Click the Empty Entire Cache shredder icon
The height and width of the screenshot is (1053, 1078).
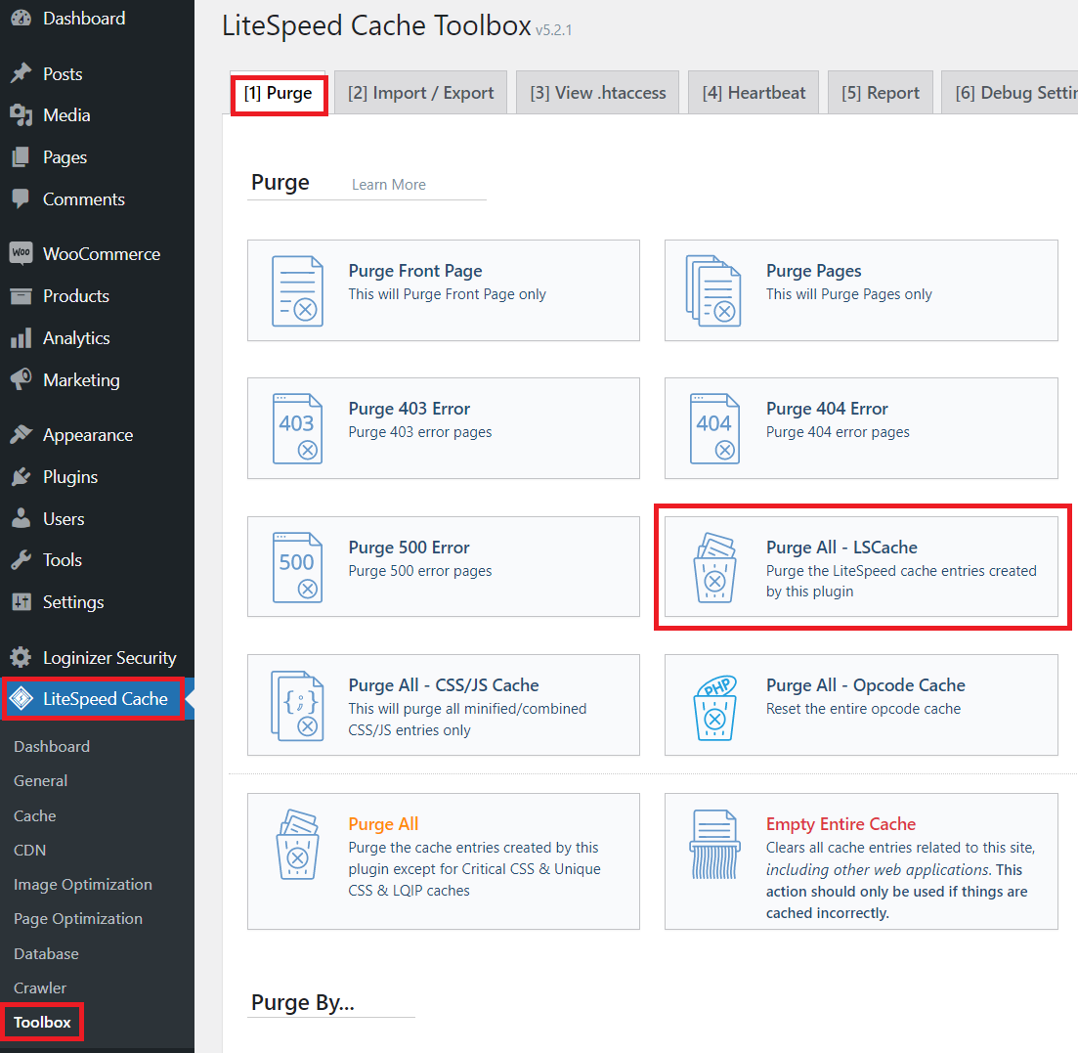[715, 845]
